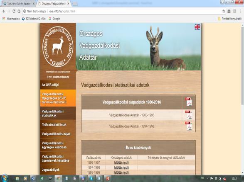Open Trófeabírálati listák menu item

[58, 125]
